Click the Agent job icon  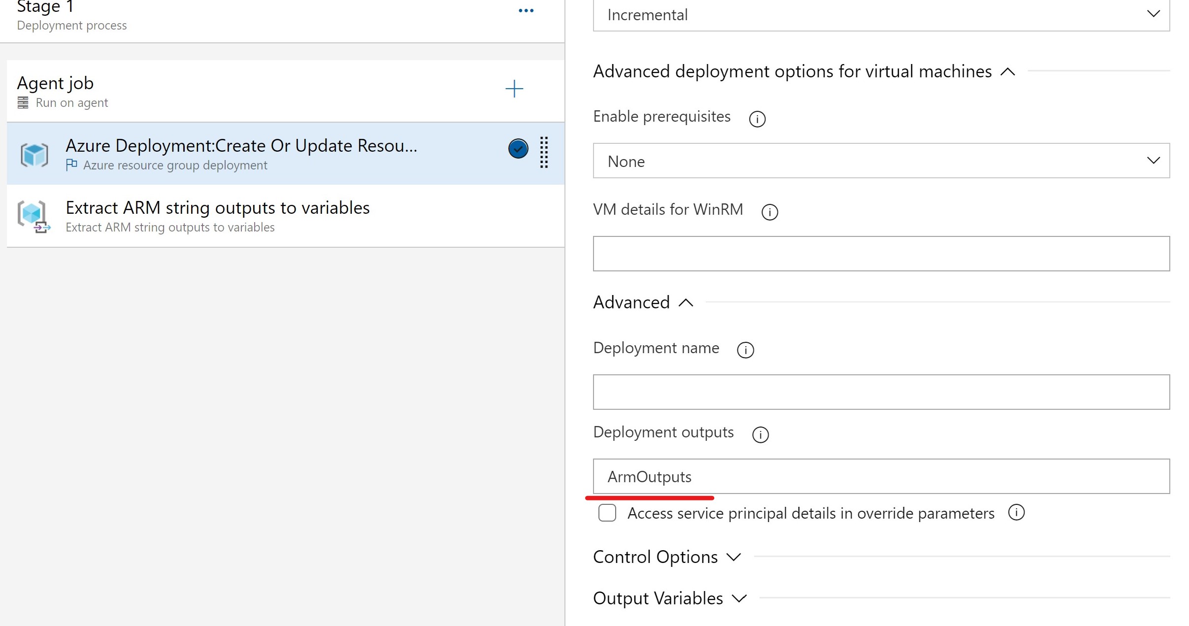(21, 102)
